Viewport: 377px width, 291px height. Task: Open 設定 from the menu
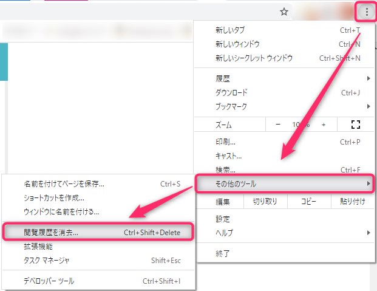pos(285,219)
